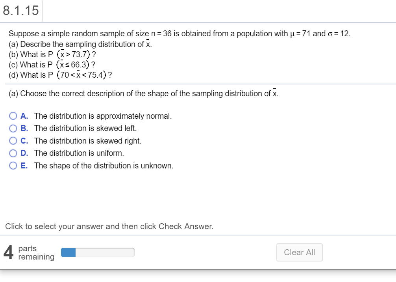Click the Clear All button
Screen dimensions: 396x282
299,252
